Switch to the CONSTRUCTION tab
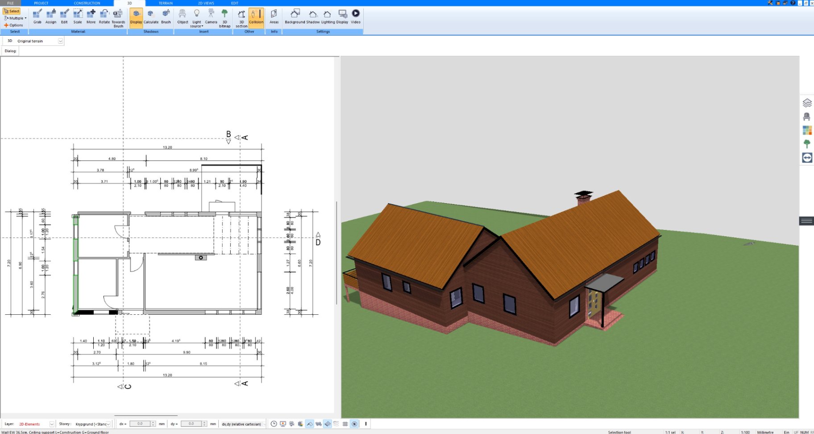Viewport: 814px width, 434px height. pyautogui.click(x=87, y=3)
